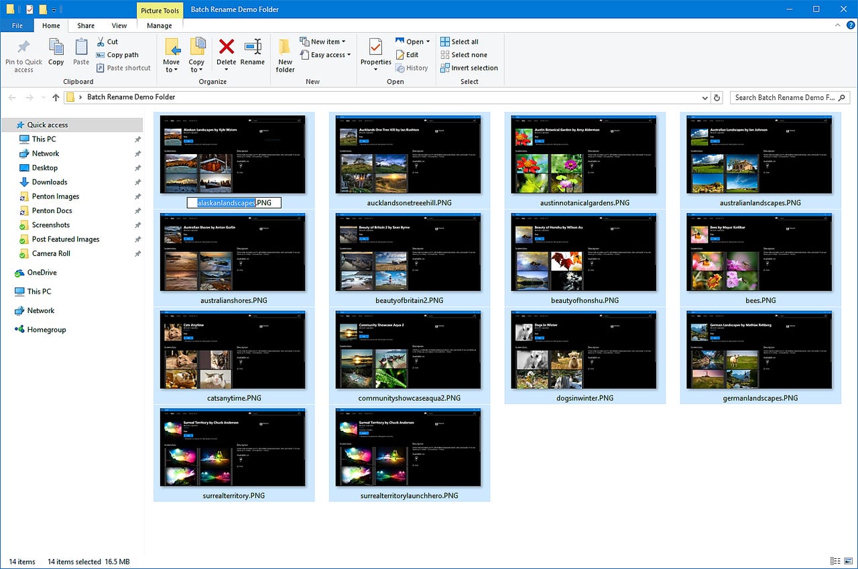Switch to the View ribbon tab
Viewport: 858px width, 569px height.
tap(119, 25)
